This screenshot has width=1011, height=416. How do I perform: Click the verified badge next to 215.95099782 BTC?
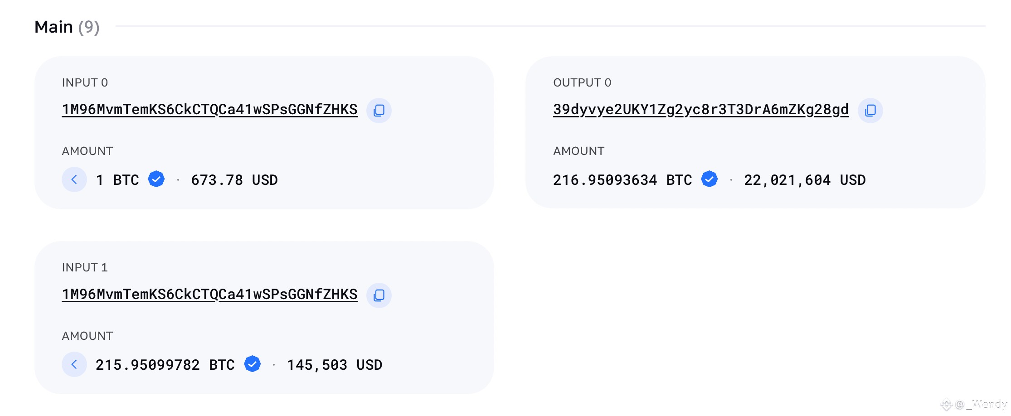click(252, 364)
